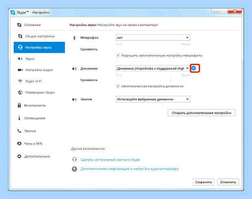This screenshot has width=252, height=199.
Task: Open Переводчик Skype settings
Action: click(x=39, y=93)
